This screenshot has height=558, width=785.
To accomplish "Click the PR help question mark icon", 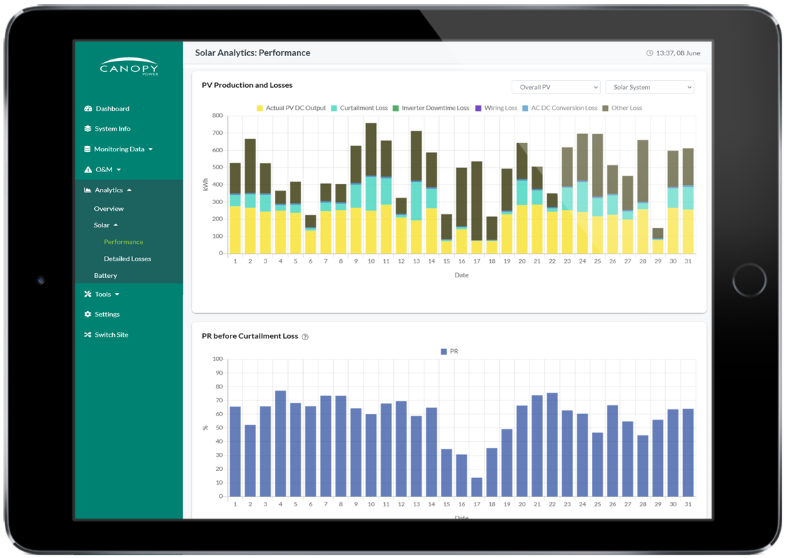I will coord(305,337).
